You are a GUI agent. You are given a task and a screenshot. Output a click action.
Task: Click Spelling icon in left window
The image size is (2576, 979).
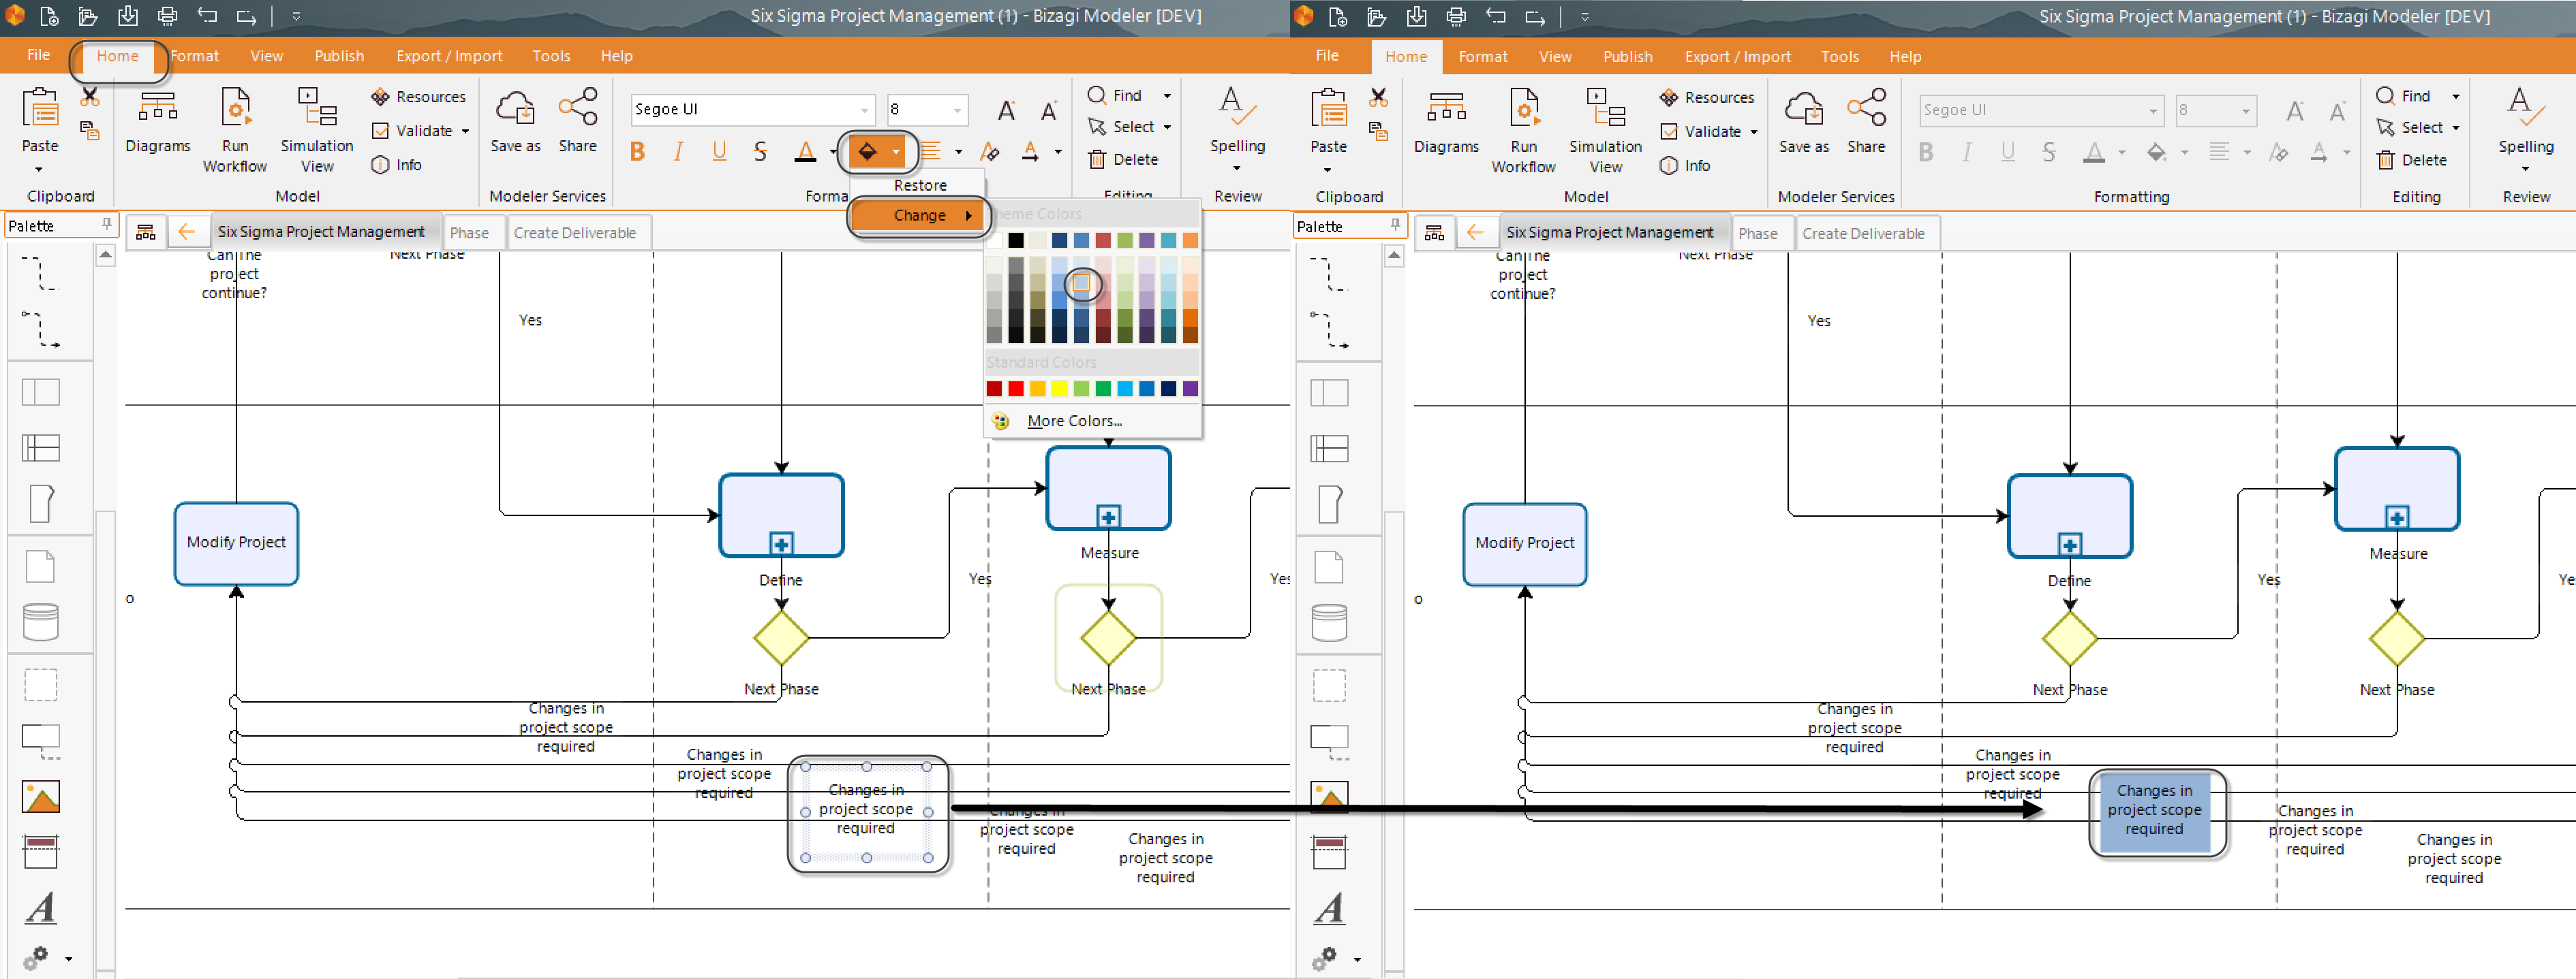[1237, 107]
